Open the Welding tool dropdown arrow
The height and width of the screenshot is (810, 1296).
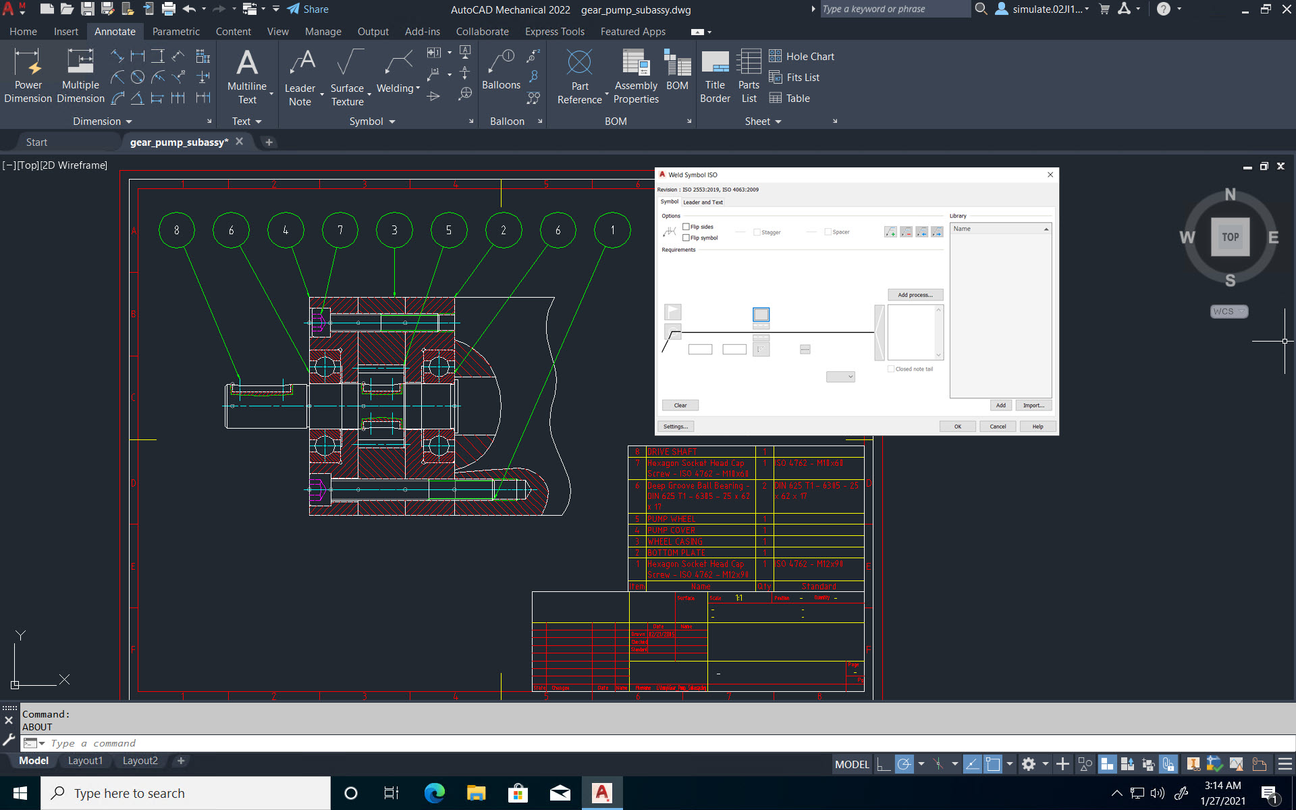418,88
